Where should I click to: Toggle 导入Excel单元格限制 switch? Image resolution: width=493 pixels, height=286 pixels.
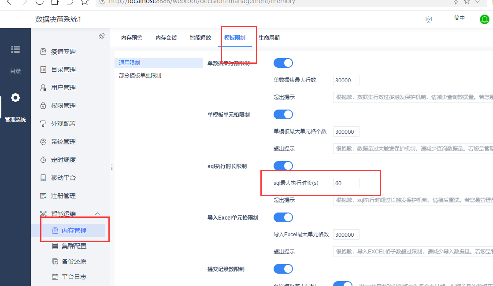pos(283,217)
